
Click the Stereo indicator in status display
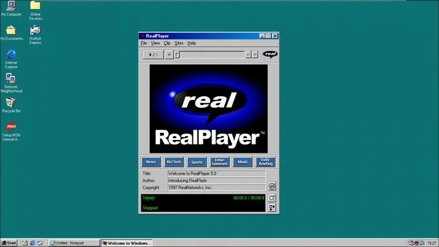pyautogui.click(x=148, y=198)
